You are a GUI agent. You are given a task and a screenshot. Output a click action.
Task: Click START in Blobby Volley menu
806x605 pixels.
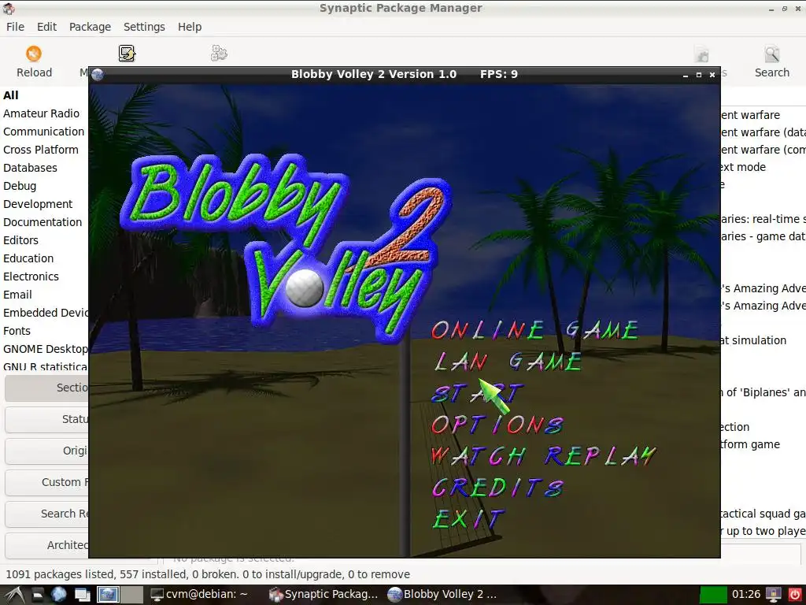(x=477, y=394)
